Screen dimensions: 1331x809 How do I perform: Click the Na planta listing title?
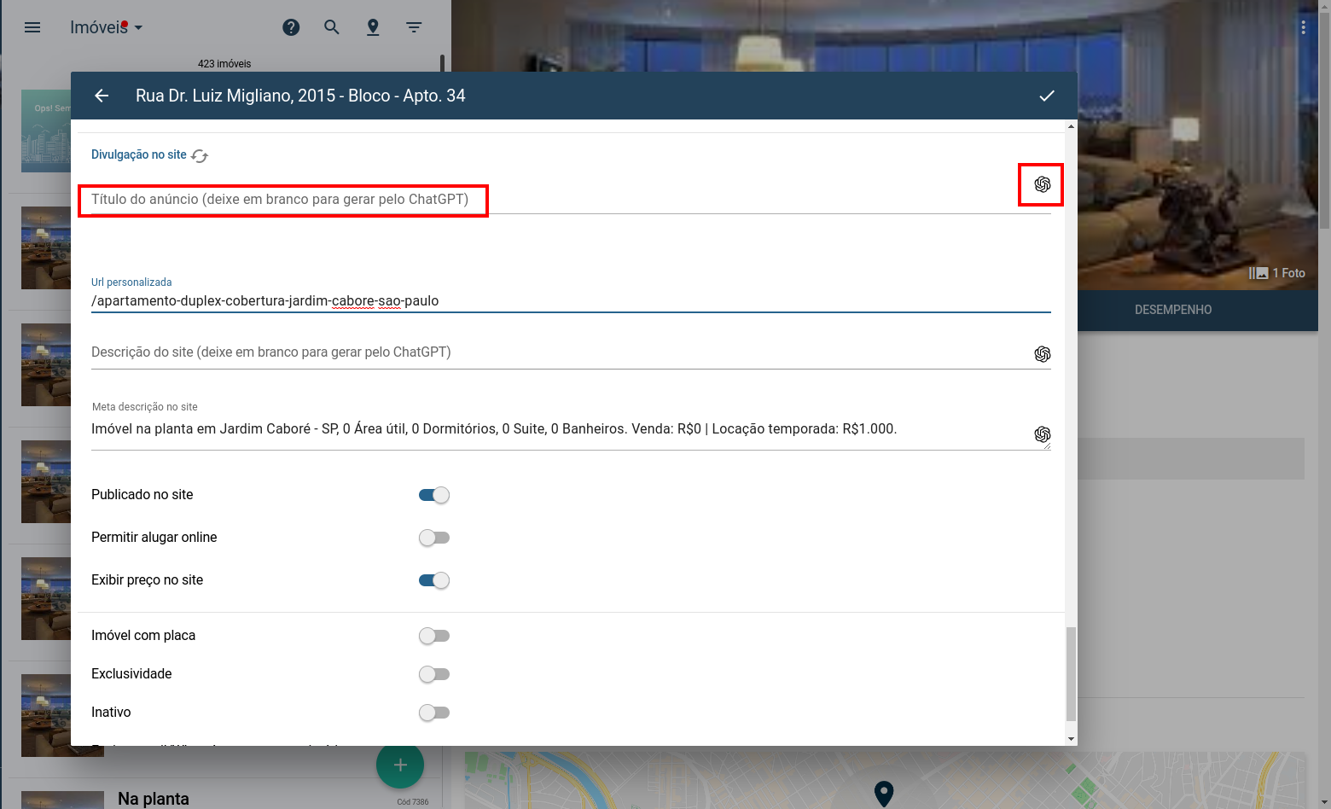coord(154,799)
